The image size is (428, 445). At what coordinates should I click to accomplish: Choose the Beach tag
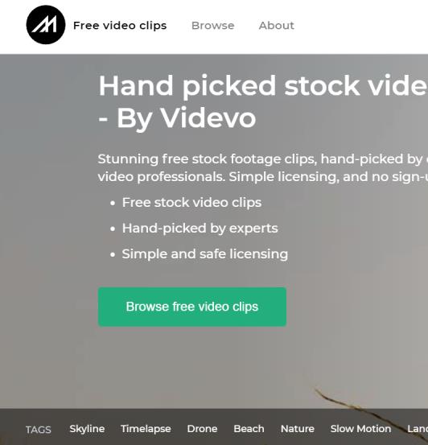tap(249, 429)
